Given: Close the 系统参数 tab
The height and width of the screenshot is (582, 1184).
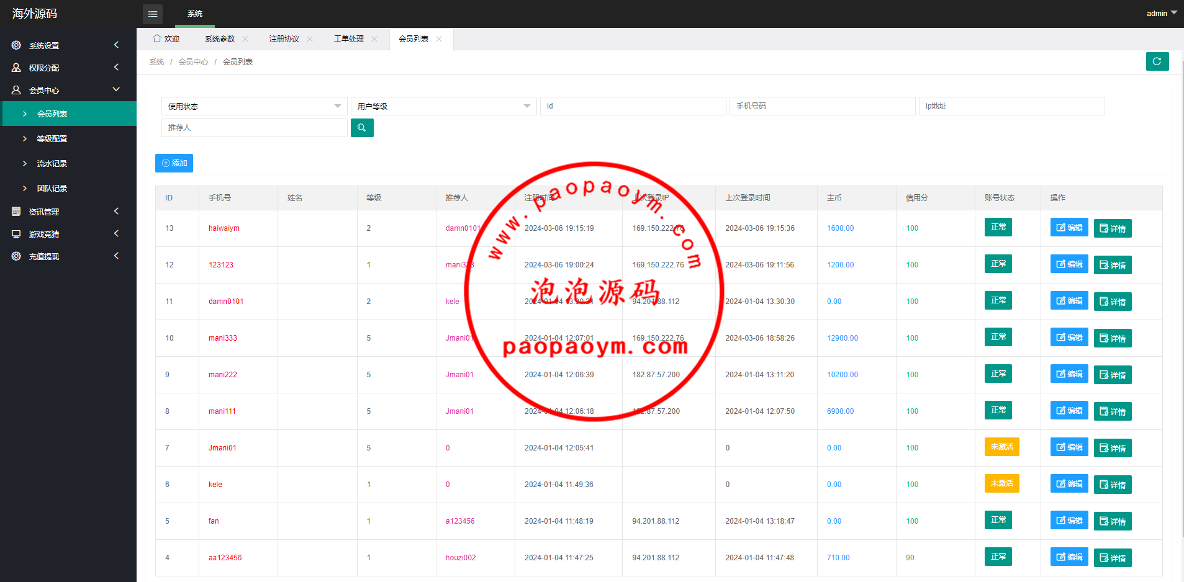Looking at the screenshot, I should 245,38.
